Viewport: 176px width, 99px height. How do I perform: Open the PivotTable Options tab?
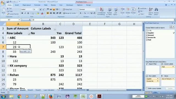80,5
